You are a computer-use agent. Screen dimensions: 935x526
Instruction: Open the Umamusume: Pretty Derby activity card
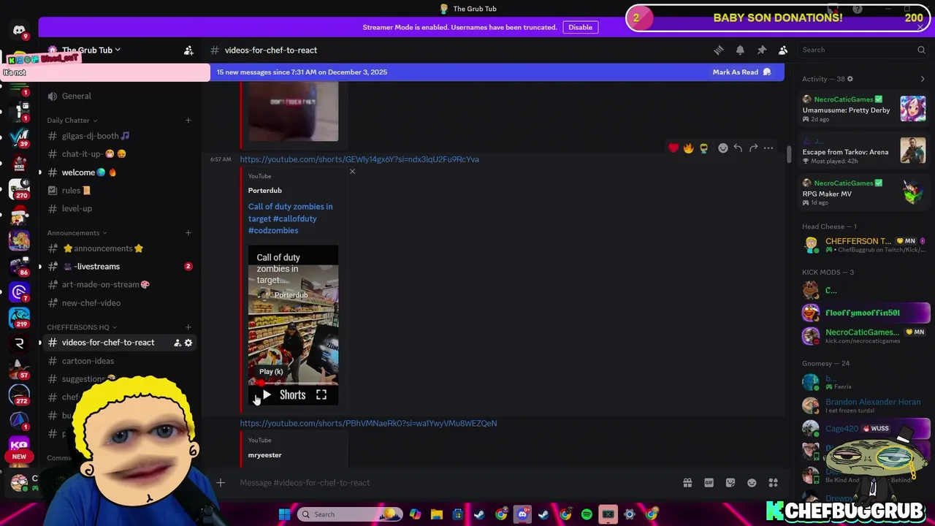[864, 109]
